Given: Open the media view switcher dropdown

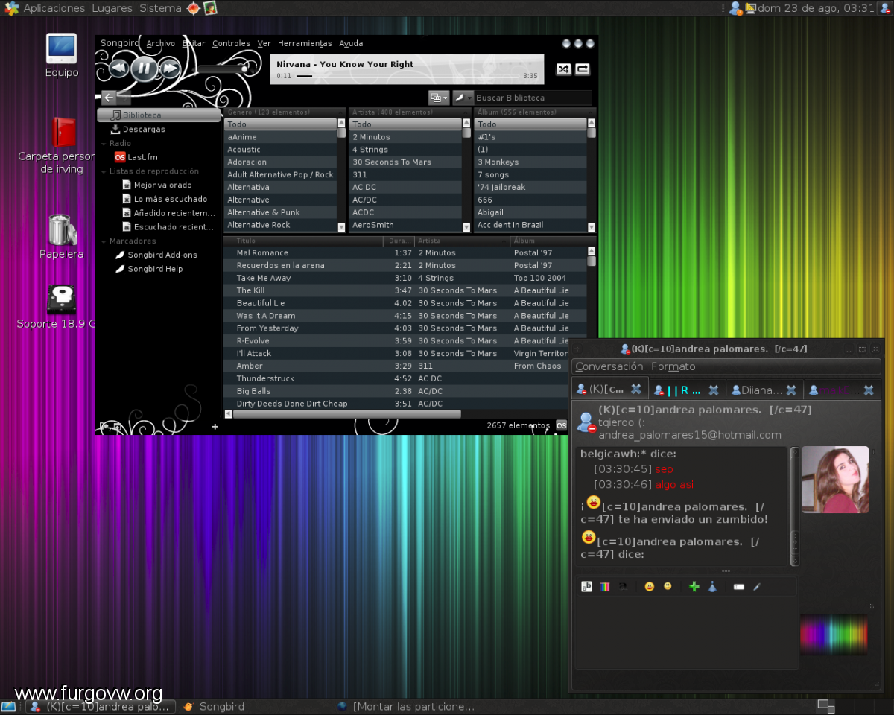Looking at the screenshot, I should (439, 98).
